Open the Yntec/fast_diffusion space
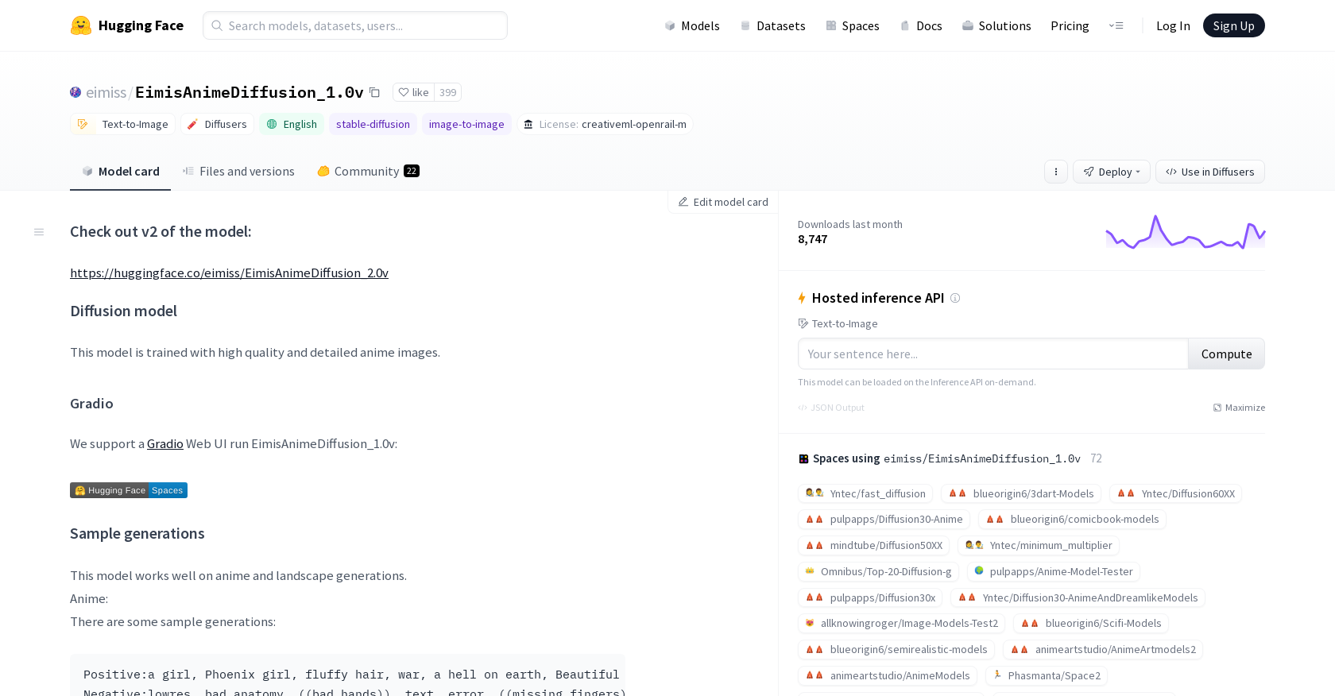Viewport: 1335px width, 696px height. click(865, 494)
